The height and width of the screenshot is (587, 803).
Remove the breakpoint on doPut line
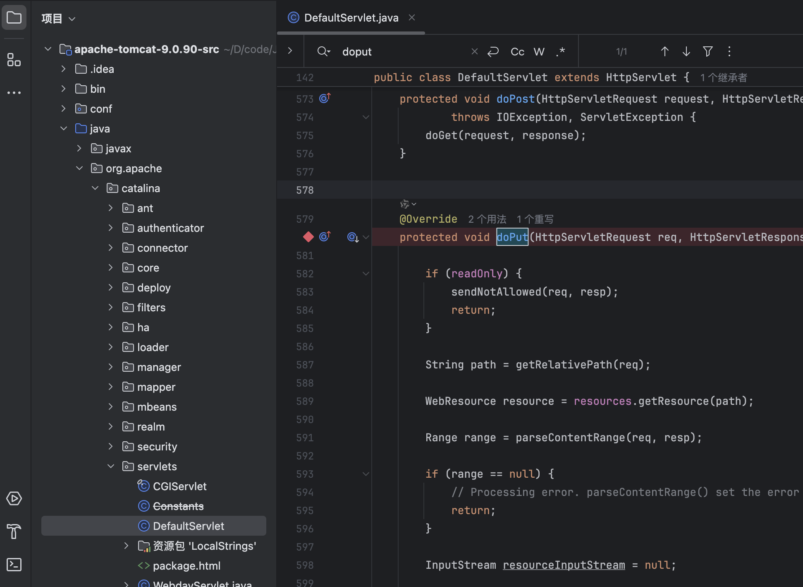(308, 237)
